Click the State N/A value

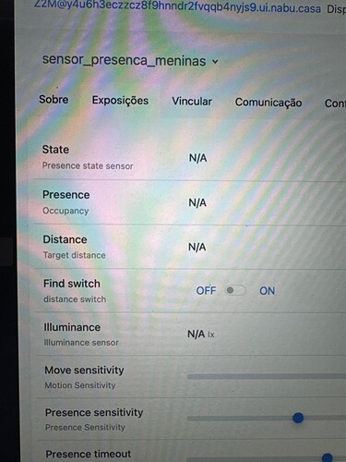197,158
